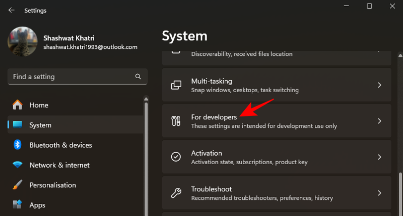Click the Shashwat Khatri profile picture
The image size is (403, 216).
tap(23, 42)
